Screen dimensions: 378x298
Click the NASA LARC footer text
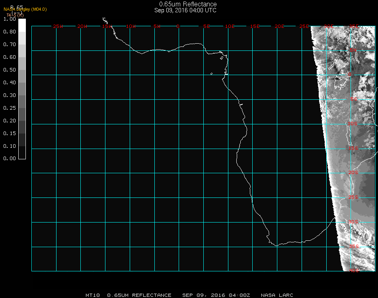[x=277, y=295]
